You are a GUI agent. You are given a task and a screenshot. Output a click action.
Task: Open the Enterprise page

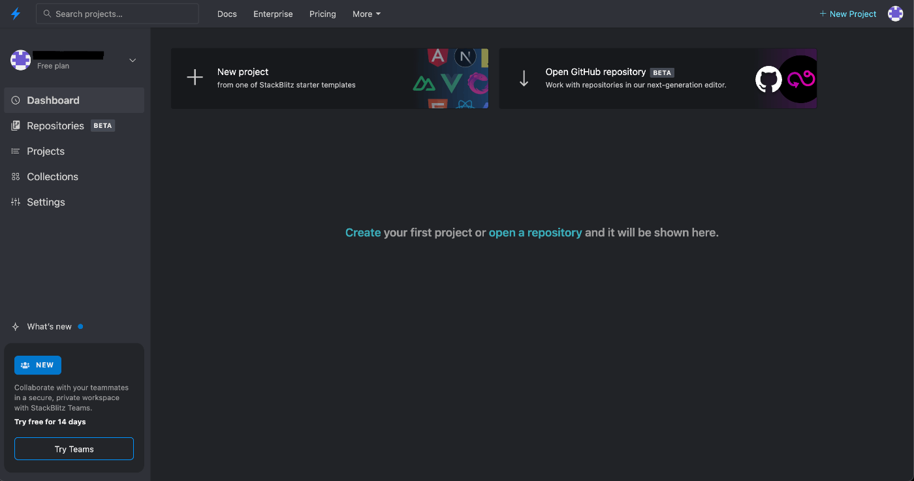273,14
